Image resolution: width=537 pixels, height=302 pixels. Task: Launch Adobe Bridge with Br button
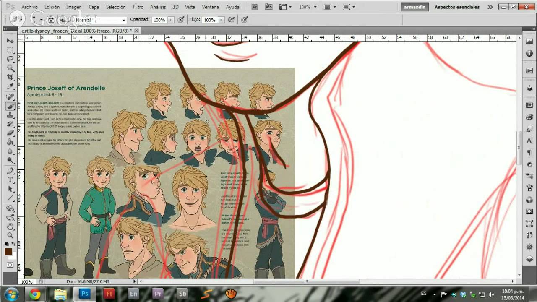coord(255,7)
